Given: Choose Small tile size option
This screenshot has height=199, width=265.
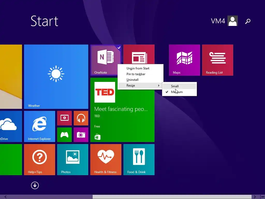Looking at the screenshot, I should 180,86.
